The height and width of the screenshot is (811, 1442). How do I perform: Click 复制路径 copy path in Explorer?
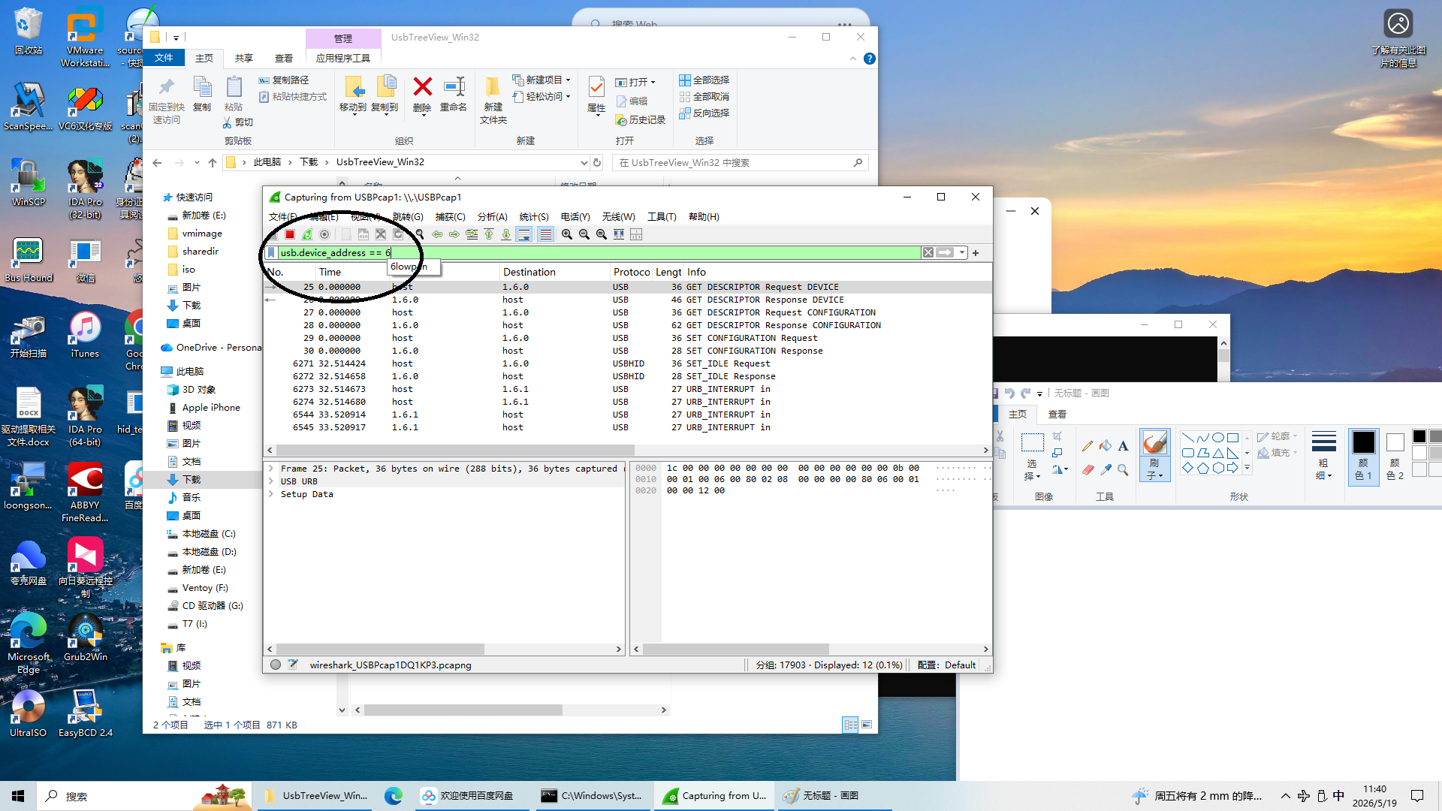[284, 80]
